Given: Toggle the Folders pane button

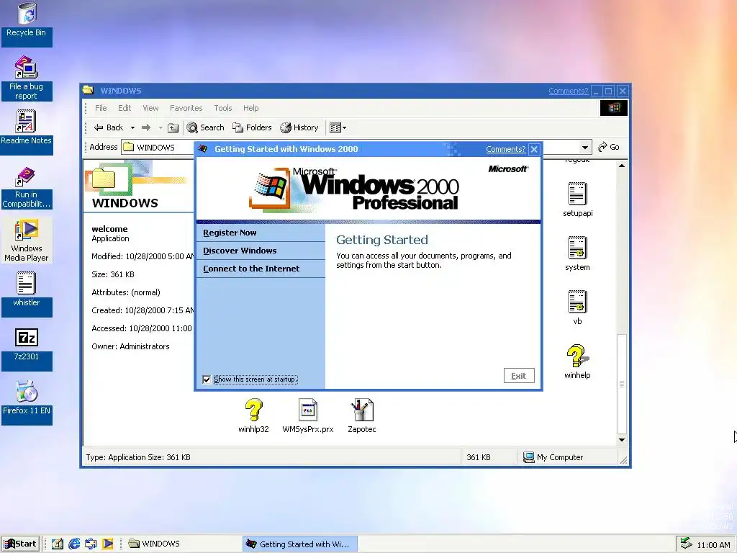Looking at the screenshot, I should click(252, 127).
